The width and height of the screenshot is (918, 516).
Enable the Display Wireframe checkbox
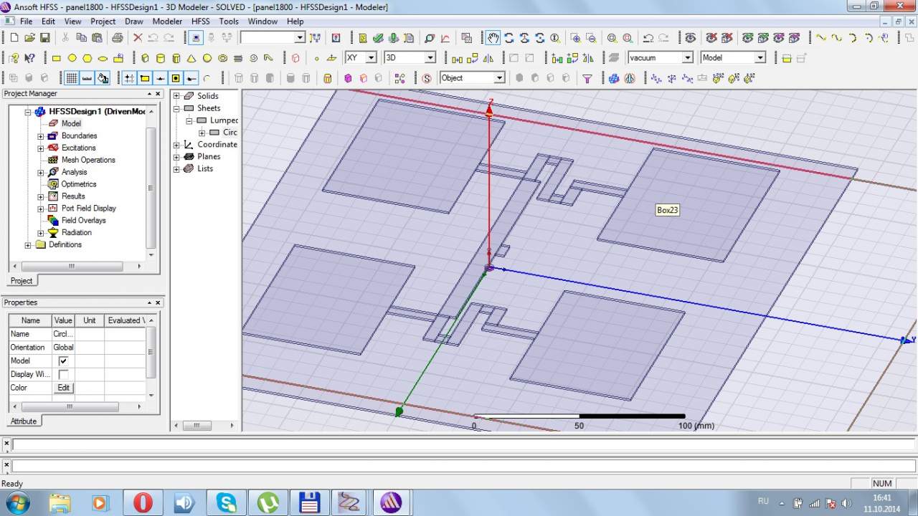pyautogui.click(x=63, y=375)
